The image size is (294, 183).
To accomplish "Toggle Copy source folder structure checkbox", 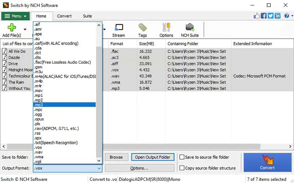I will (x=182, y=168).
